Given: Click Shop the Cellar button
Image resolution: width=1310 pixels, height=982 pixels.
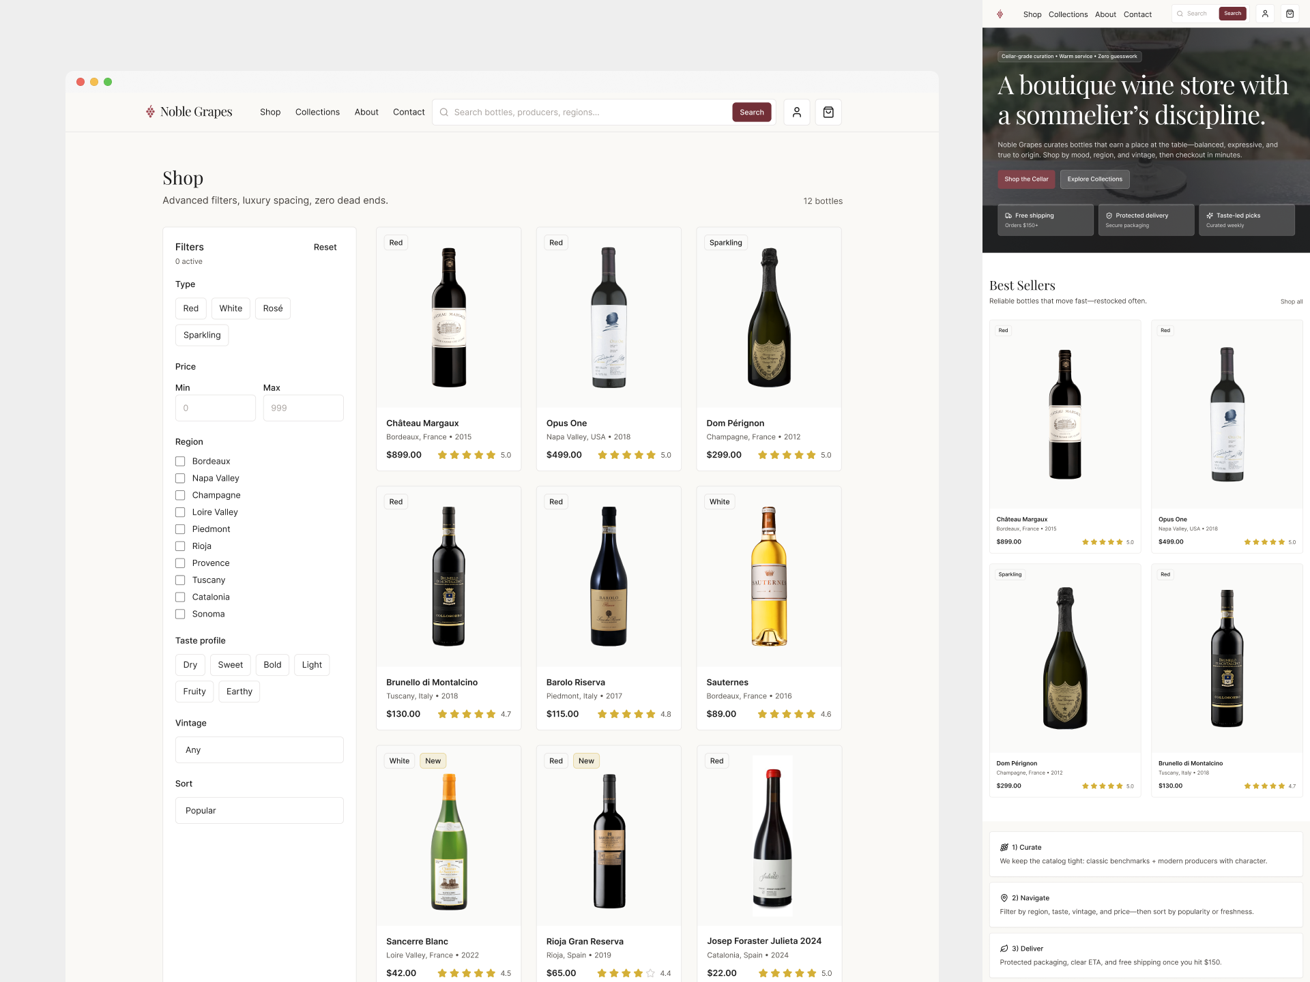Looking at the screenshot, I should point(1026,179).
